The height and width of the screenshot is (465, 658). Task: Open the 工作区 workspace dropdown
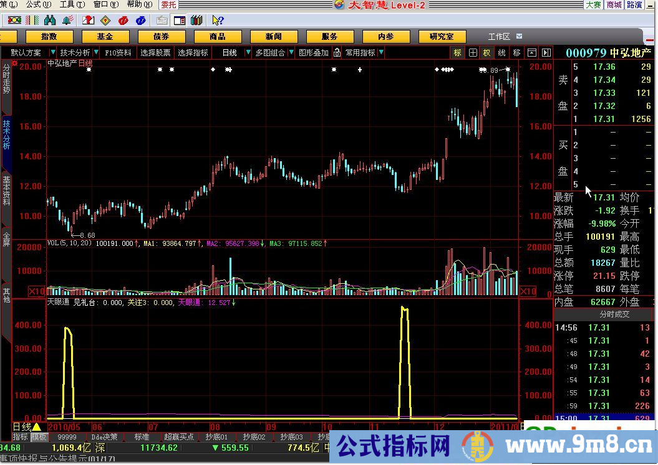(519, 37)
